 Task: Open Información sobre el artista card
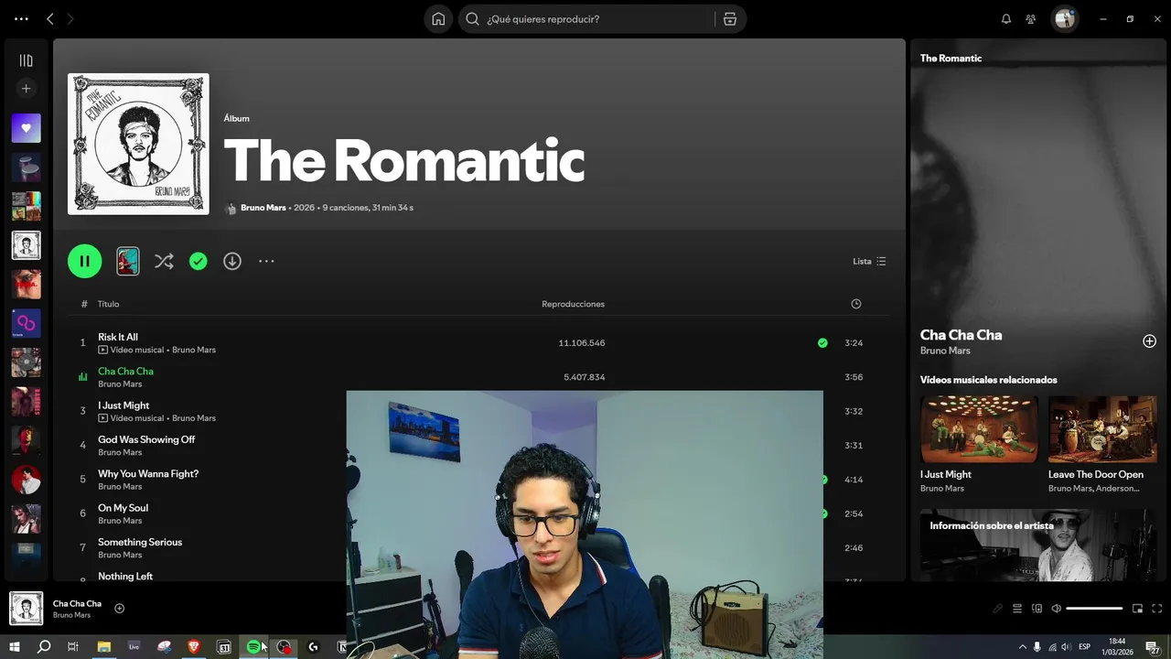click(x=1038, y=545)
